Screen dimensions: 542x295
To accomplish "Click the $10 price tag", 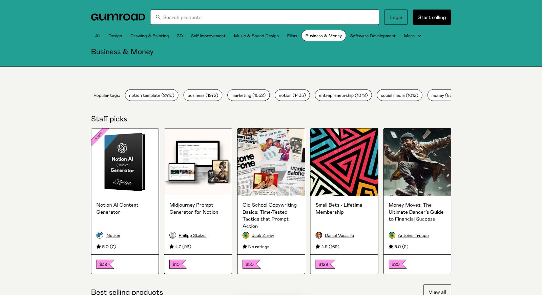I will [x=178, y=264].
